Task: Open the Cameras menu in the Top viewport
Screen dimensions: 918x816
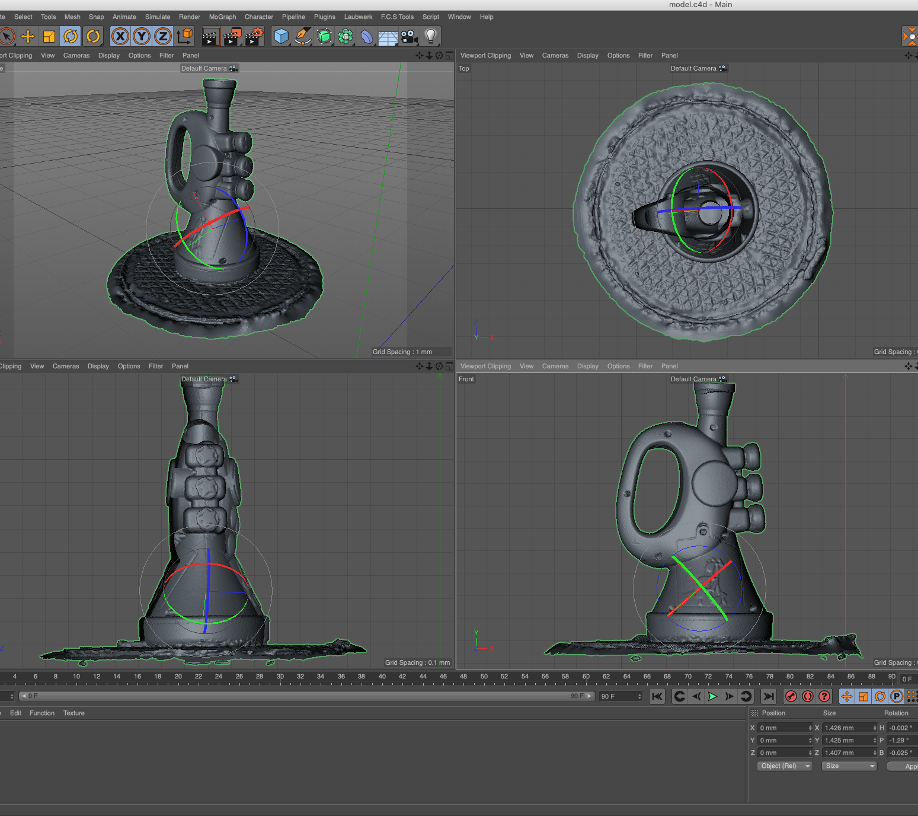Action: click(555, 56)
